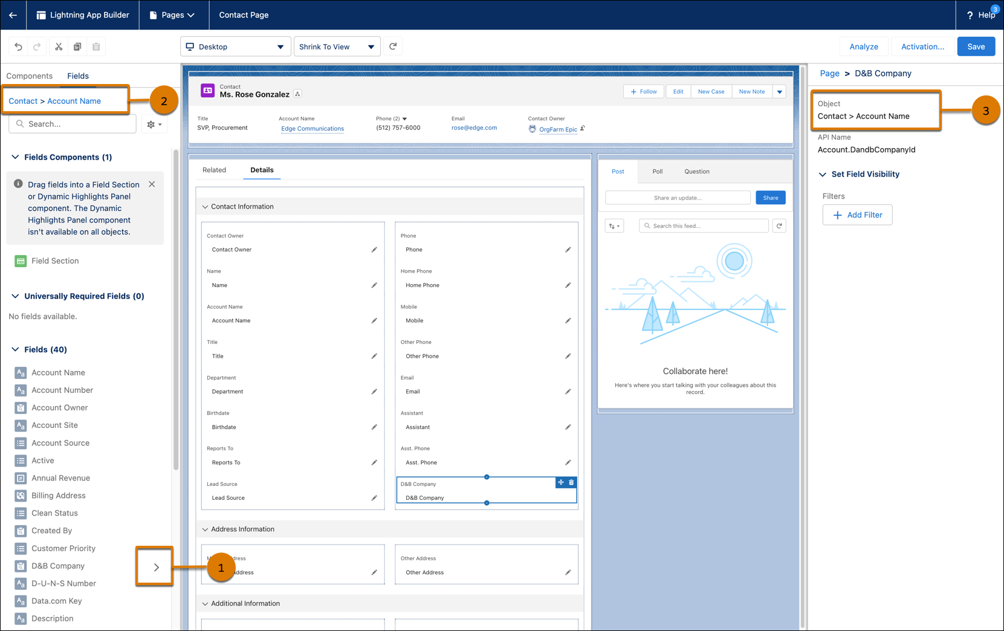This screenshot has width=1004, height=631.
Task: Open the Shrink To View dropdown
Action: [x=337, y=47]
